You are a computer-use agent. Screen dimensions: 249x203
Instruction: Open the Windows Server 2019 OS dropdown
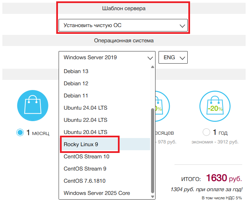(107, 58)
